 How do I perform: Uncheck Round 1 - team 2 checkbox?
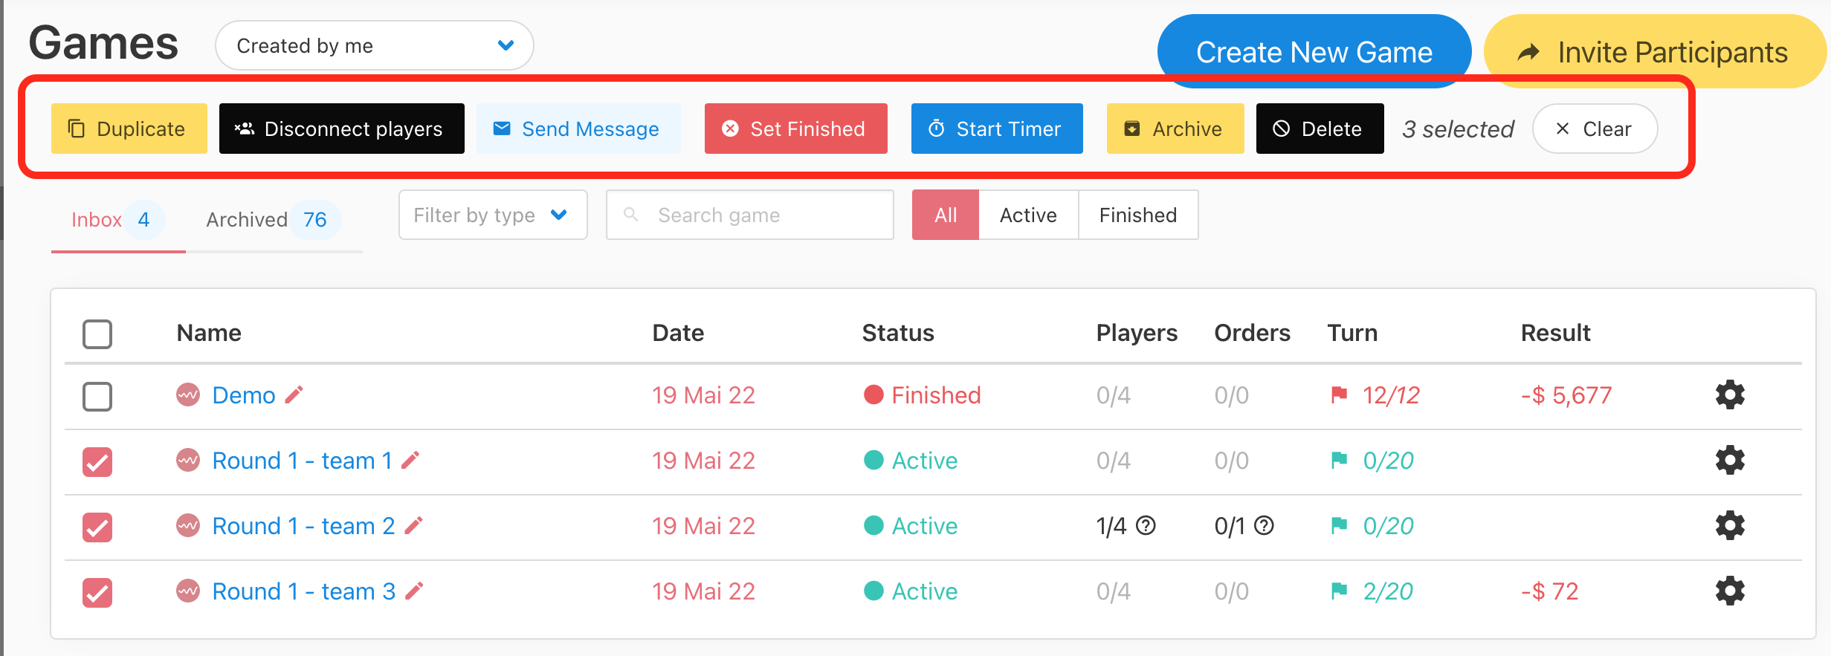[97, 527]
